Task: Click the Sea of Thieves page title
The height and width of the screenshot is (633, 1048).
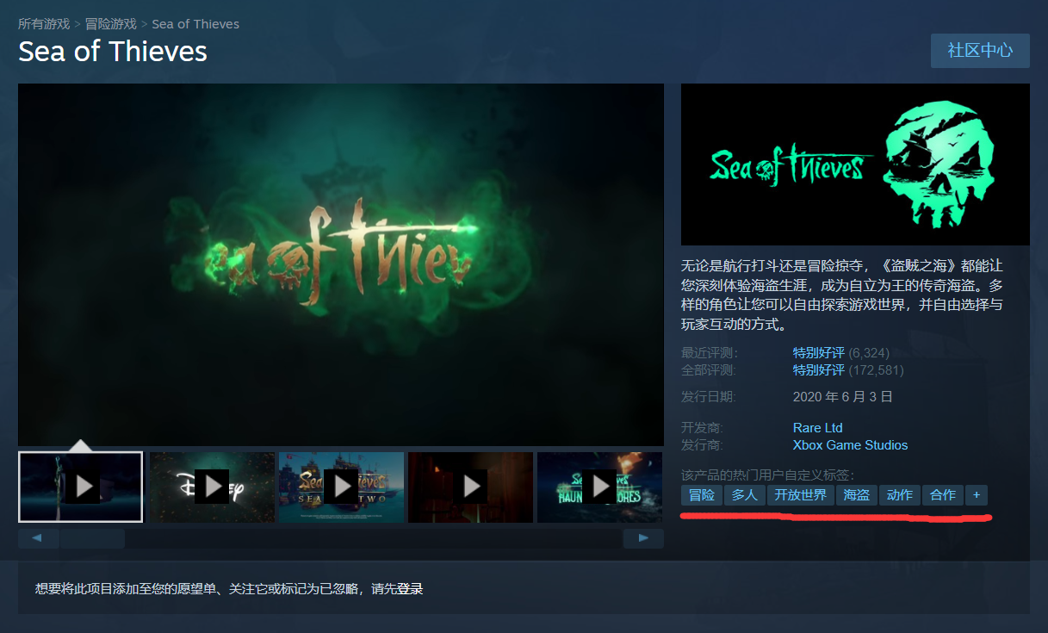Action: click(113, 51)
